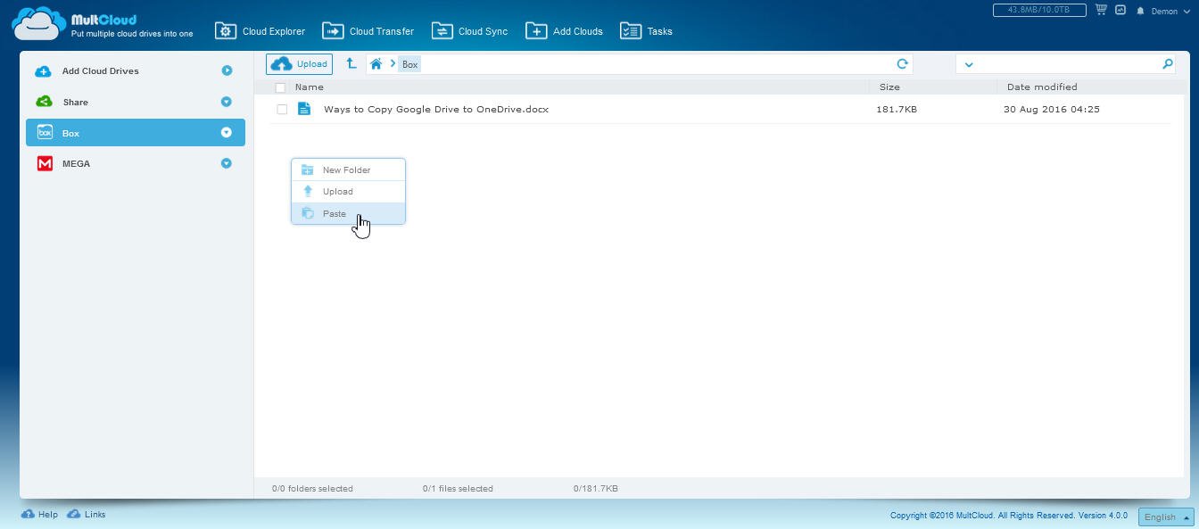Image resolution: width=1199 pixels, height=529 pixels.
Task: Click the Upload button in toolbar
Action: [x=300, y=64]
